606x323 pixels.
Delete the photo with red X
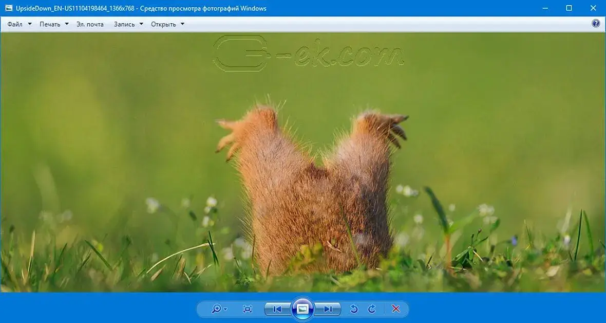(x=396, y=309)
